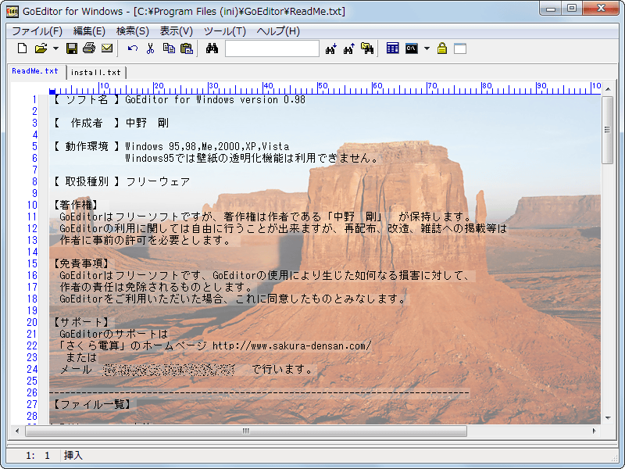The height and width of the screenshot is (469, 625).
Task: Click the horizontal scrollbar left arrow
Action: pyautogui.click(x=17, y=431)
